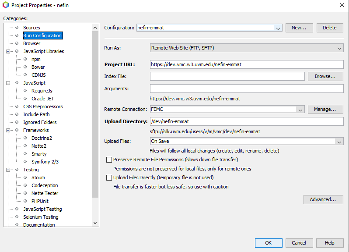Click into the Project URL field
This screenshot has width=349, height=252.
click(246, 64)
